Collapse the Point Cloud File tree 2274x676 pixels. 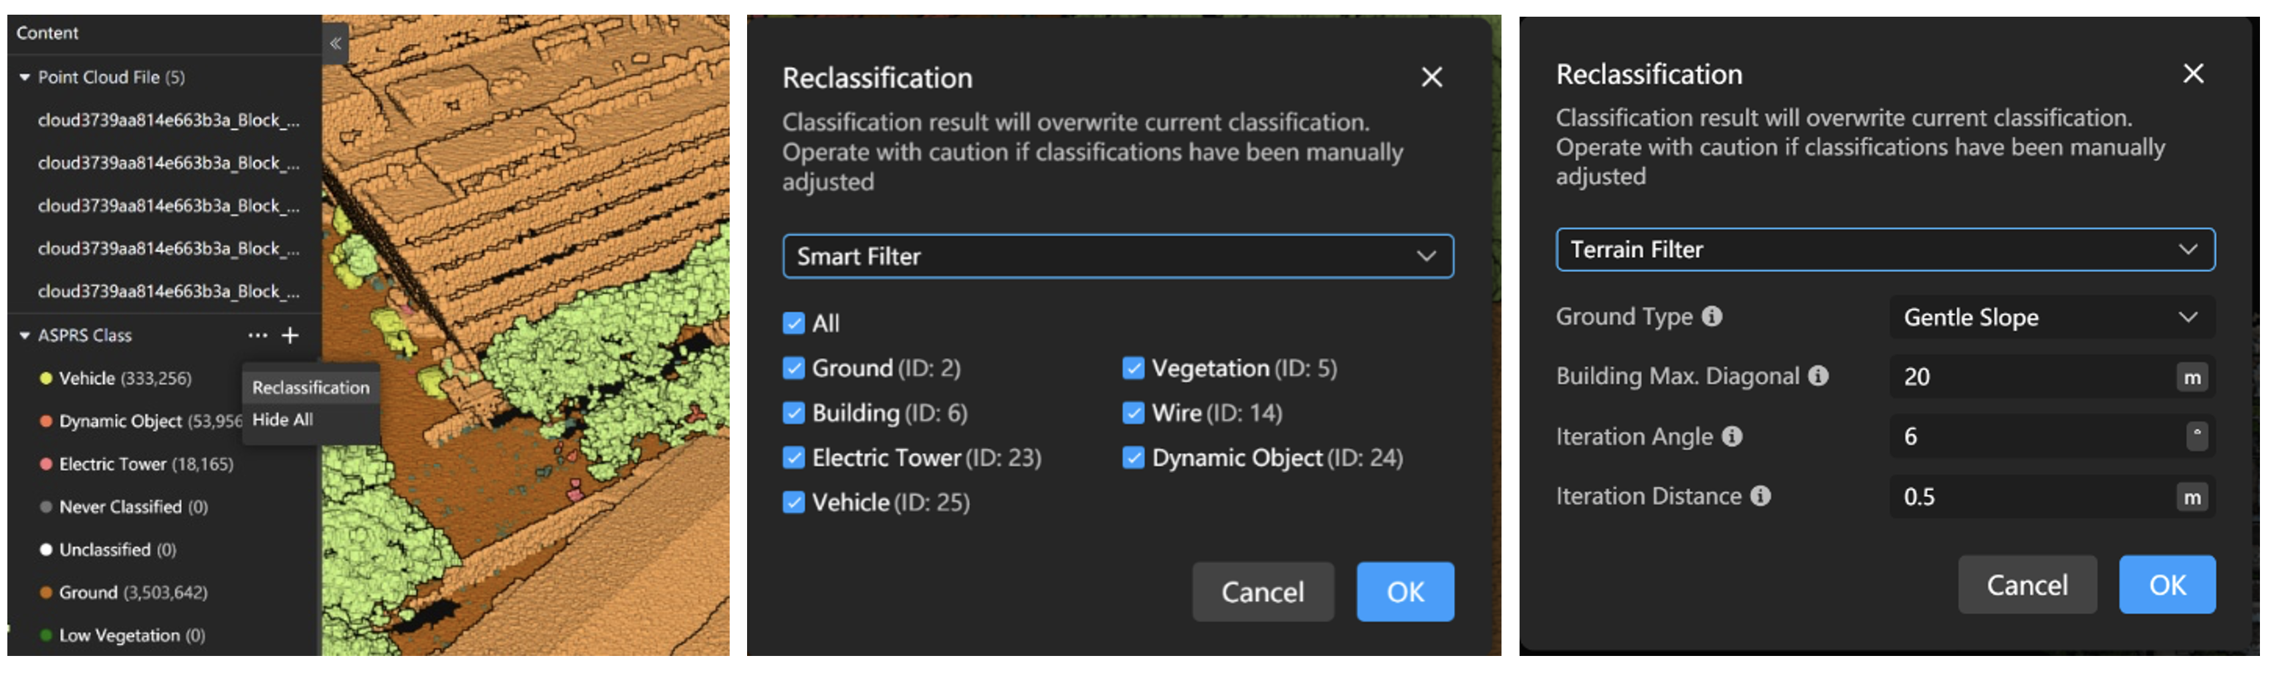click(x=25, y=77)
